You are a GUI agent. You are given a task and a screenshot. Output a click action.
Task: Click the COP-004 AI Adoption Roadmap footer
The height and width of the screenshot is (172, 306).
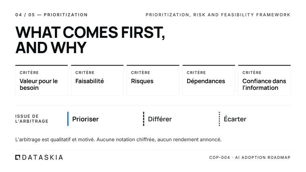point(250,157)
